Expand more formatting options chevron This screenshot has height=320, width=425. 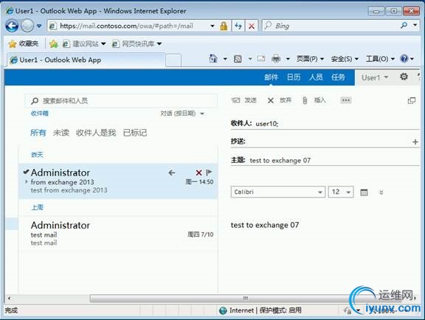tap(381, 192)
